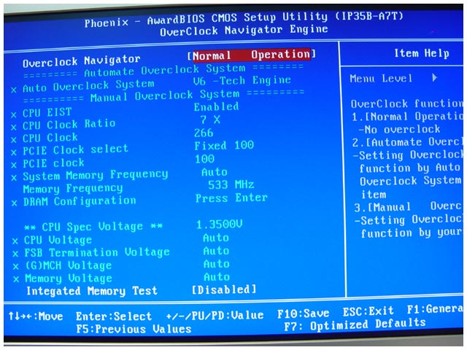Open the Integrated Memory Test Disabled setting

coord(224,289)
